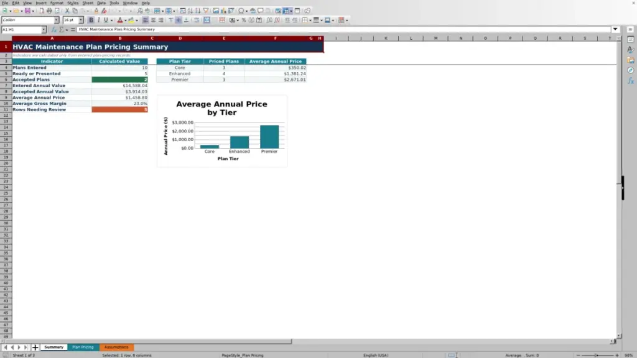Toggle Underline formatting
This screenshot has height=358, width=637.
(106, 21)
